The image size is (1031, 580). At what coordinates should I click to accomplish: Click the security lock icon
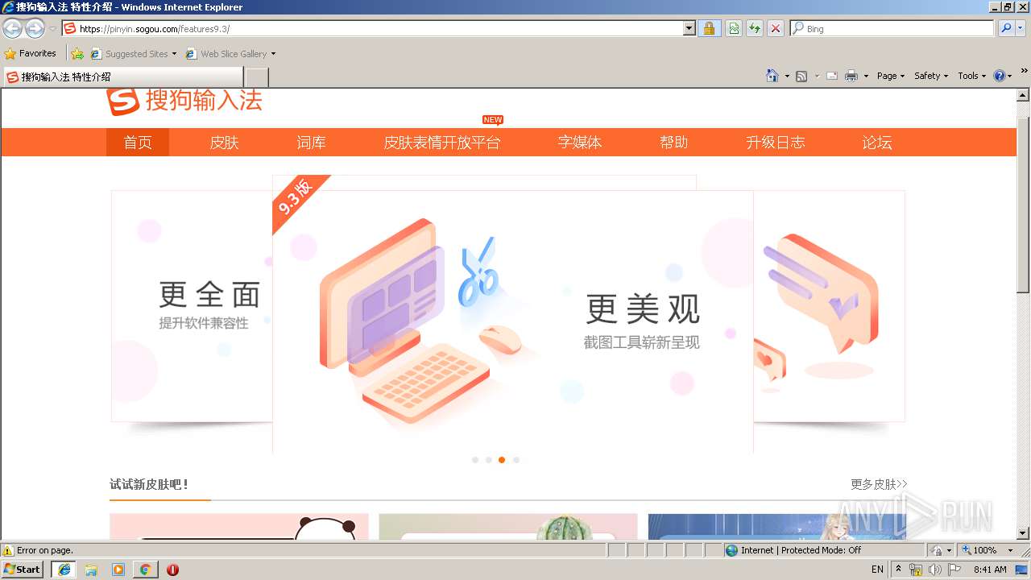(x=709, y=29)
